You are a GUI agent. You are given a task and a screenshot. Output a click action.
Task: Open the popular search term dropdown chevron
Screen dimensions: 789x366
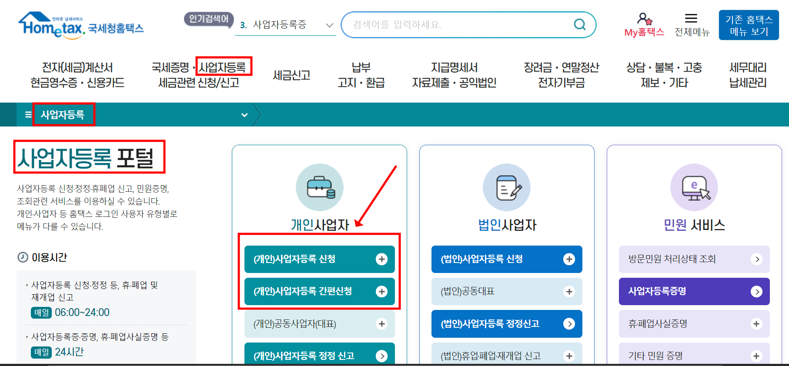pyautogui.click(x=330, y=25)
